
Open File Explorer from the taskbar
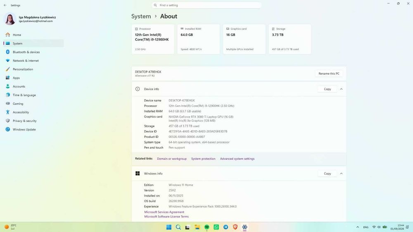pos(197,227)
